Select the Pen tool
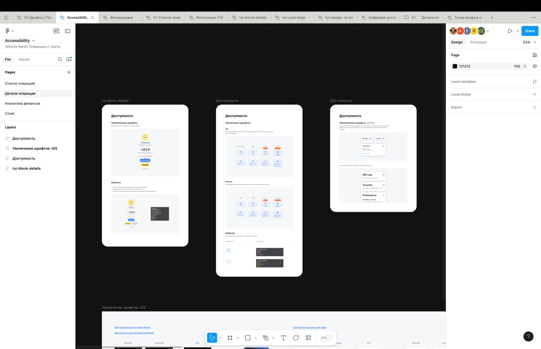 coord(266,338)
